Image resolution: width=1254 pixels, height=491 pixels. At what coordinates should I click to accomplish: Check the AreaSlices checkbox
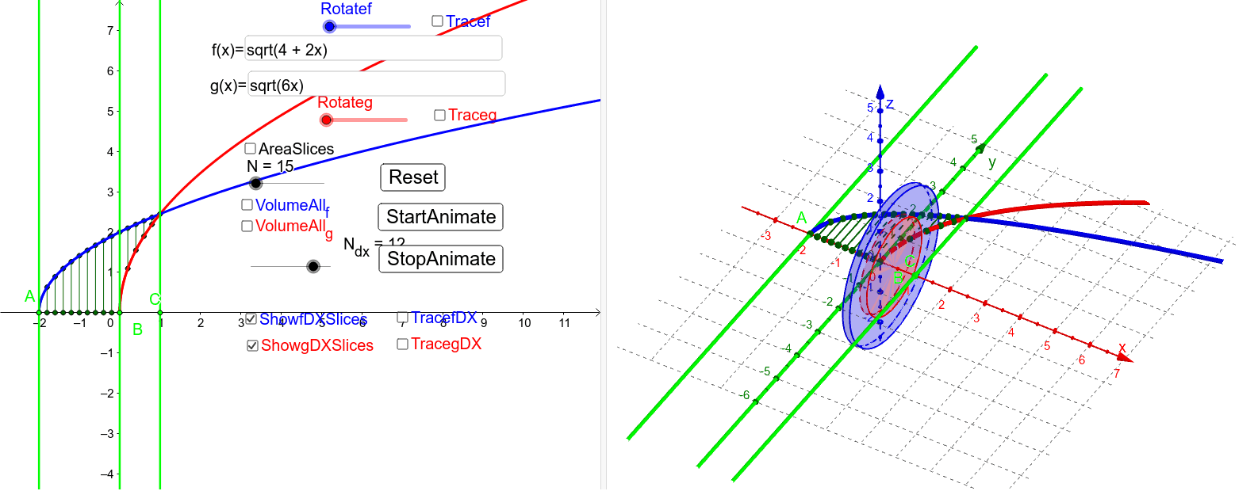(x=251, y=149)
